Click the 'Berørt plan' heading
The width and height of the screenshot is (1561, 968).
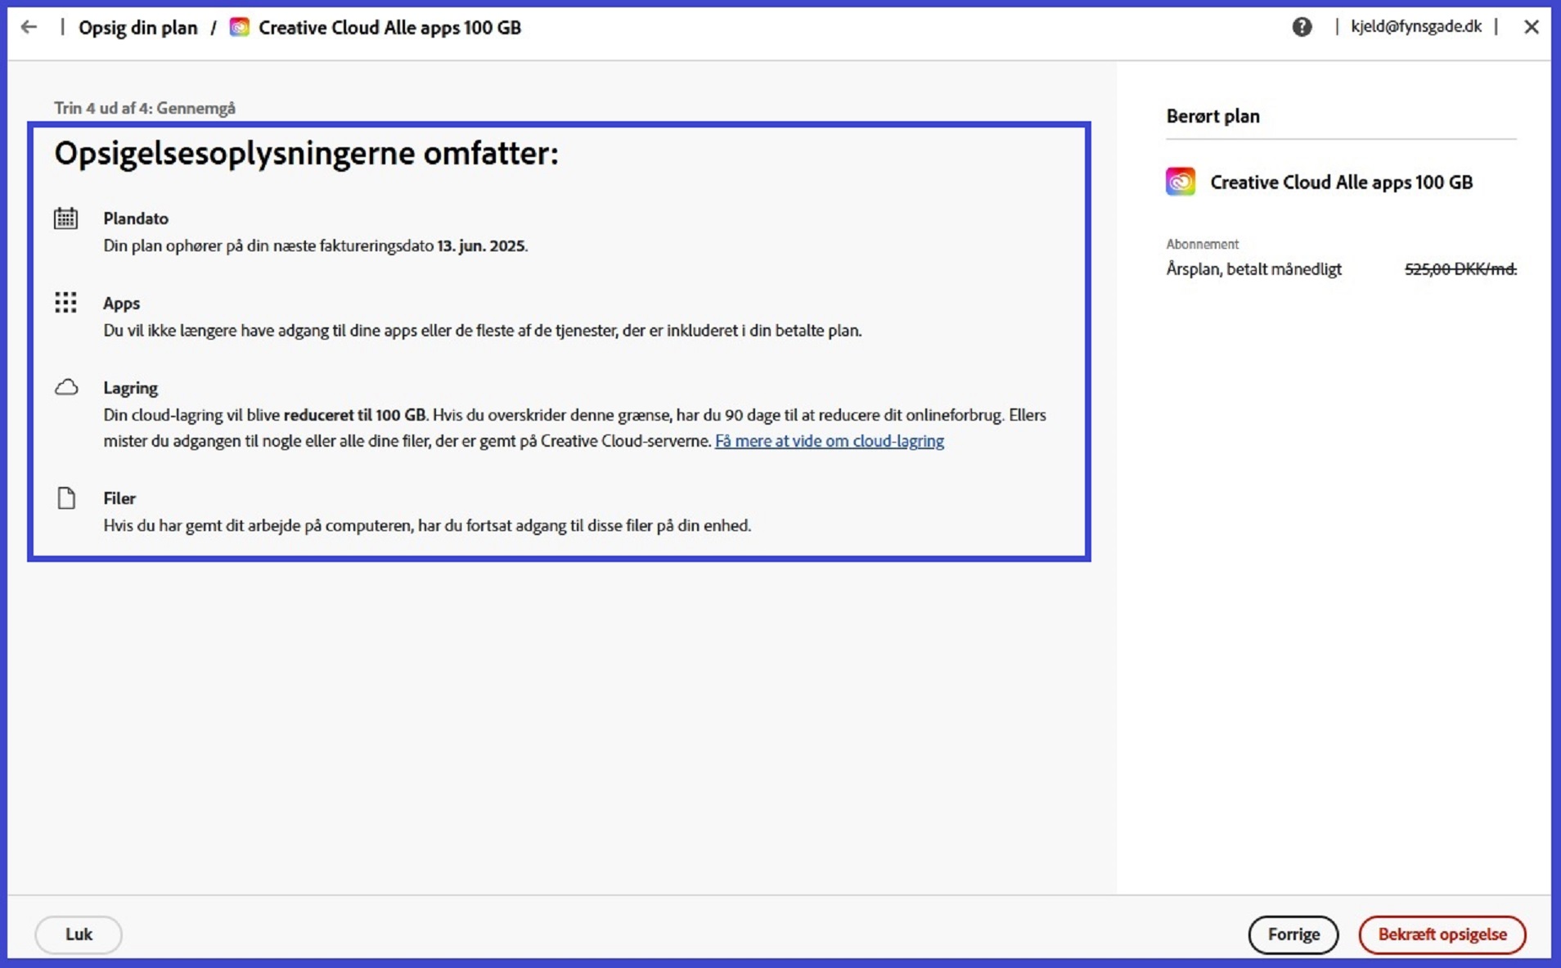click(1213, 116)
